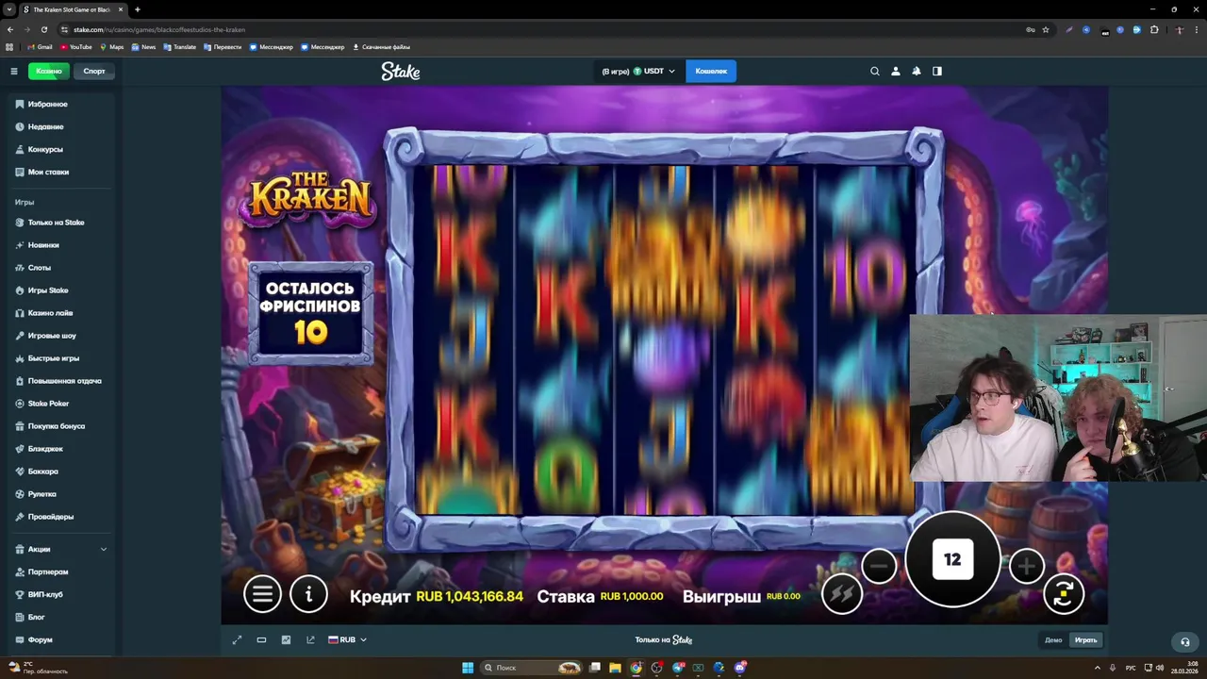Toggle the Stake right side panel icon
Screen dimensions: 1207x679
[x=937, y=71]
